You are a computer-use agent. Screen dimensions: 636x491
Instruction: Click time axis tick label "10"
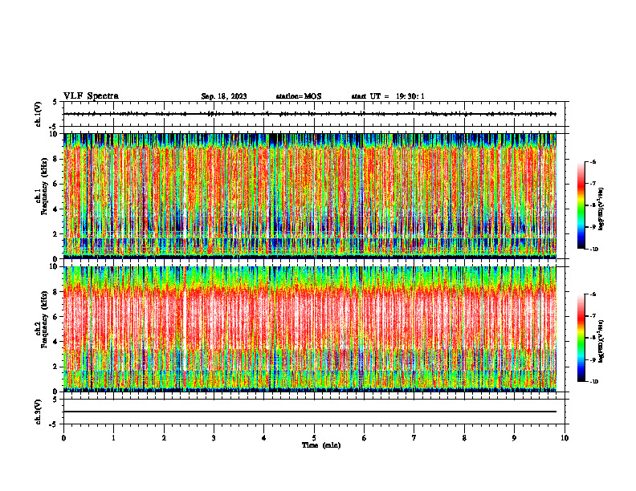click(x=565, y=438)
